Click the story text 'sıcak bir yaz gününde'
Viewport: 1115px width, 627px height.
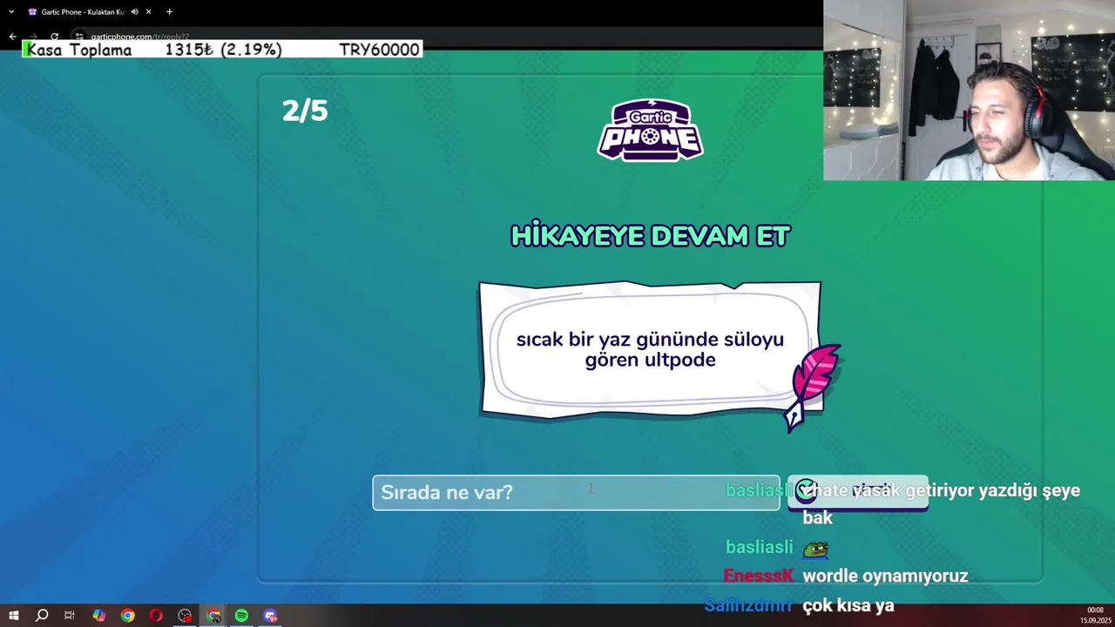point(617,340)
